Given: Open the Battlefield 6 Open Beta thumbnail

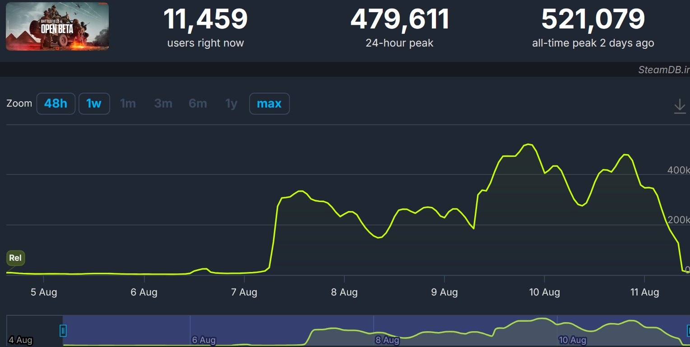Looking at the screenshot, I should [57, 26].
